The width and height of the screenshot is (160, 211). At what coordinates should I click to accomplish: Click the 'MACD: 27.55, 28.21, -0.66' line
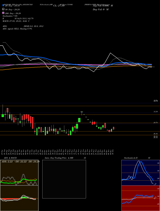[x=16, y=21]
